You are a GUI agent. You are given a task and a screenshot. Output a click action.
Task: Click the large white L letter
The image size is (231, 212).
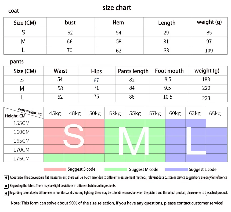196,141
